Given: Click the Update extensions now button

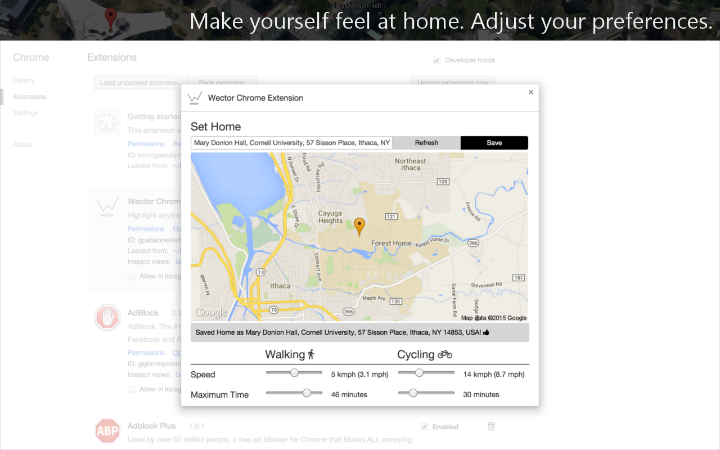Looking at the screenshot, I should coord(453,83).
